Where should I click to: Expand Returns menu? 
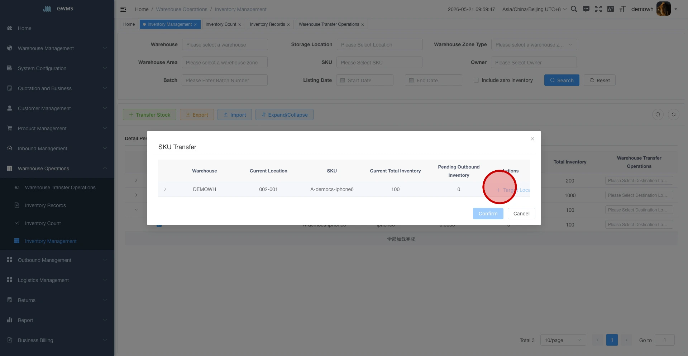[x=57, y=300]
